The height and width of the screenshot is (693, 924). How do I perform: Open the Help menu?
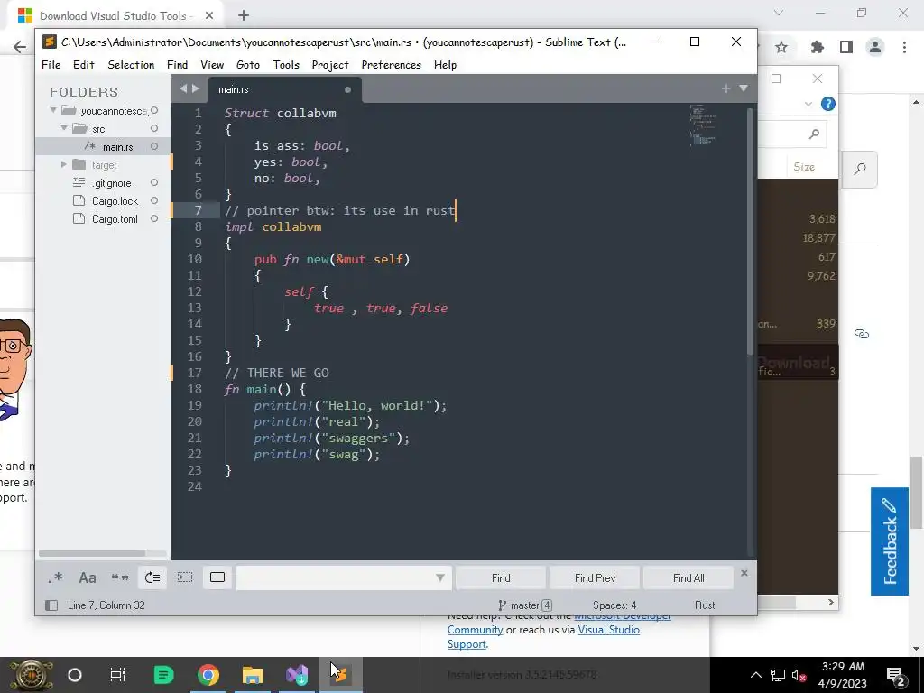coord(445,65)
